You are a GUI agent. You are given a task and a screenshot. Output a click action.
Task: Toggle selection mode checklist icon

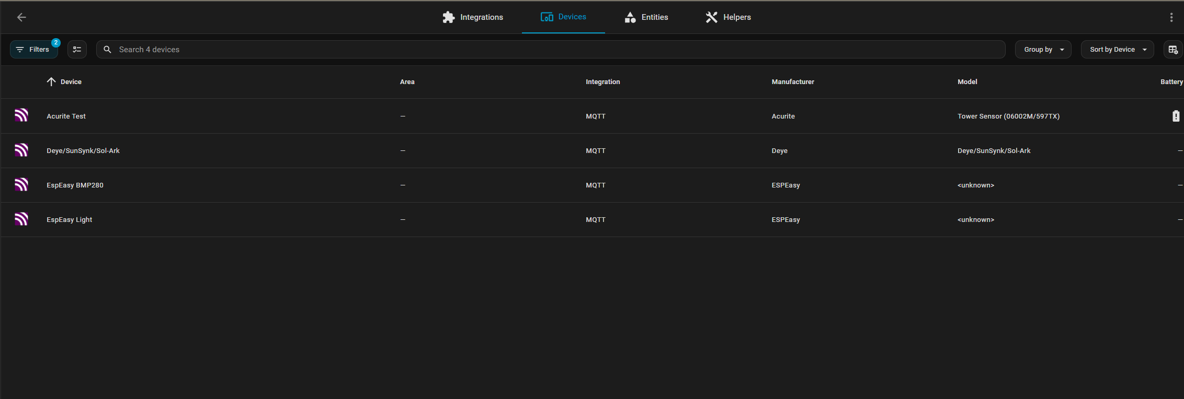[77, 50]
